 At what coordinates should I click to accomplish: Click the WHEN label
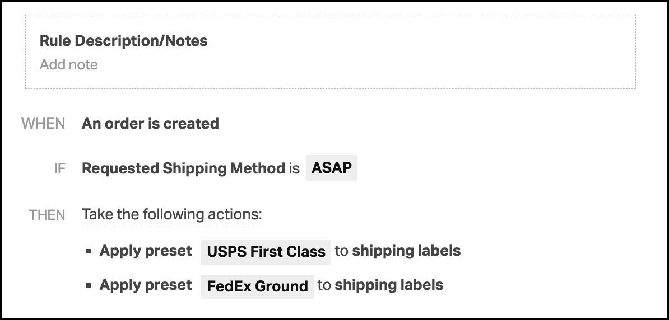tap(43, 124)
